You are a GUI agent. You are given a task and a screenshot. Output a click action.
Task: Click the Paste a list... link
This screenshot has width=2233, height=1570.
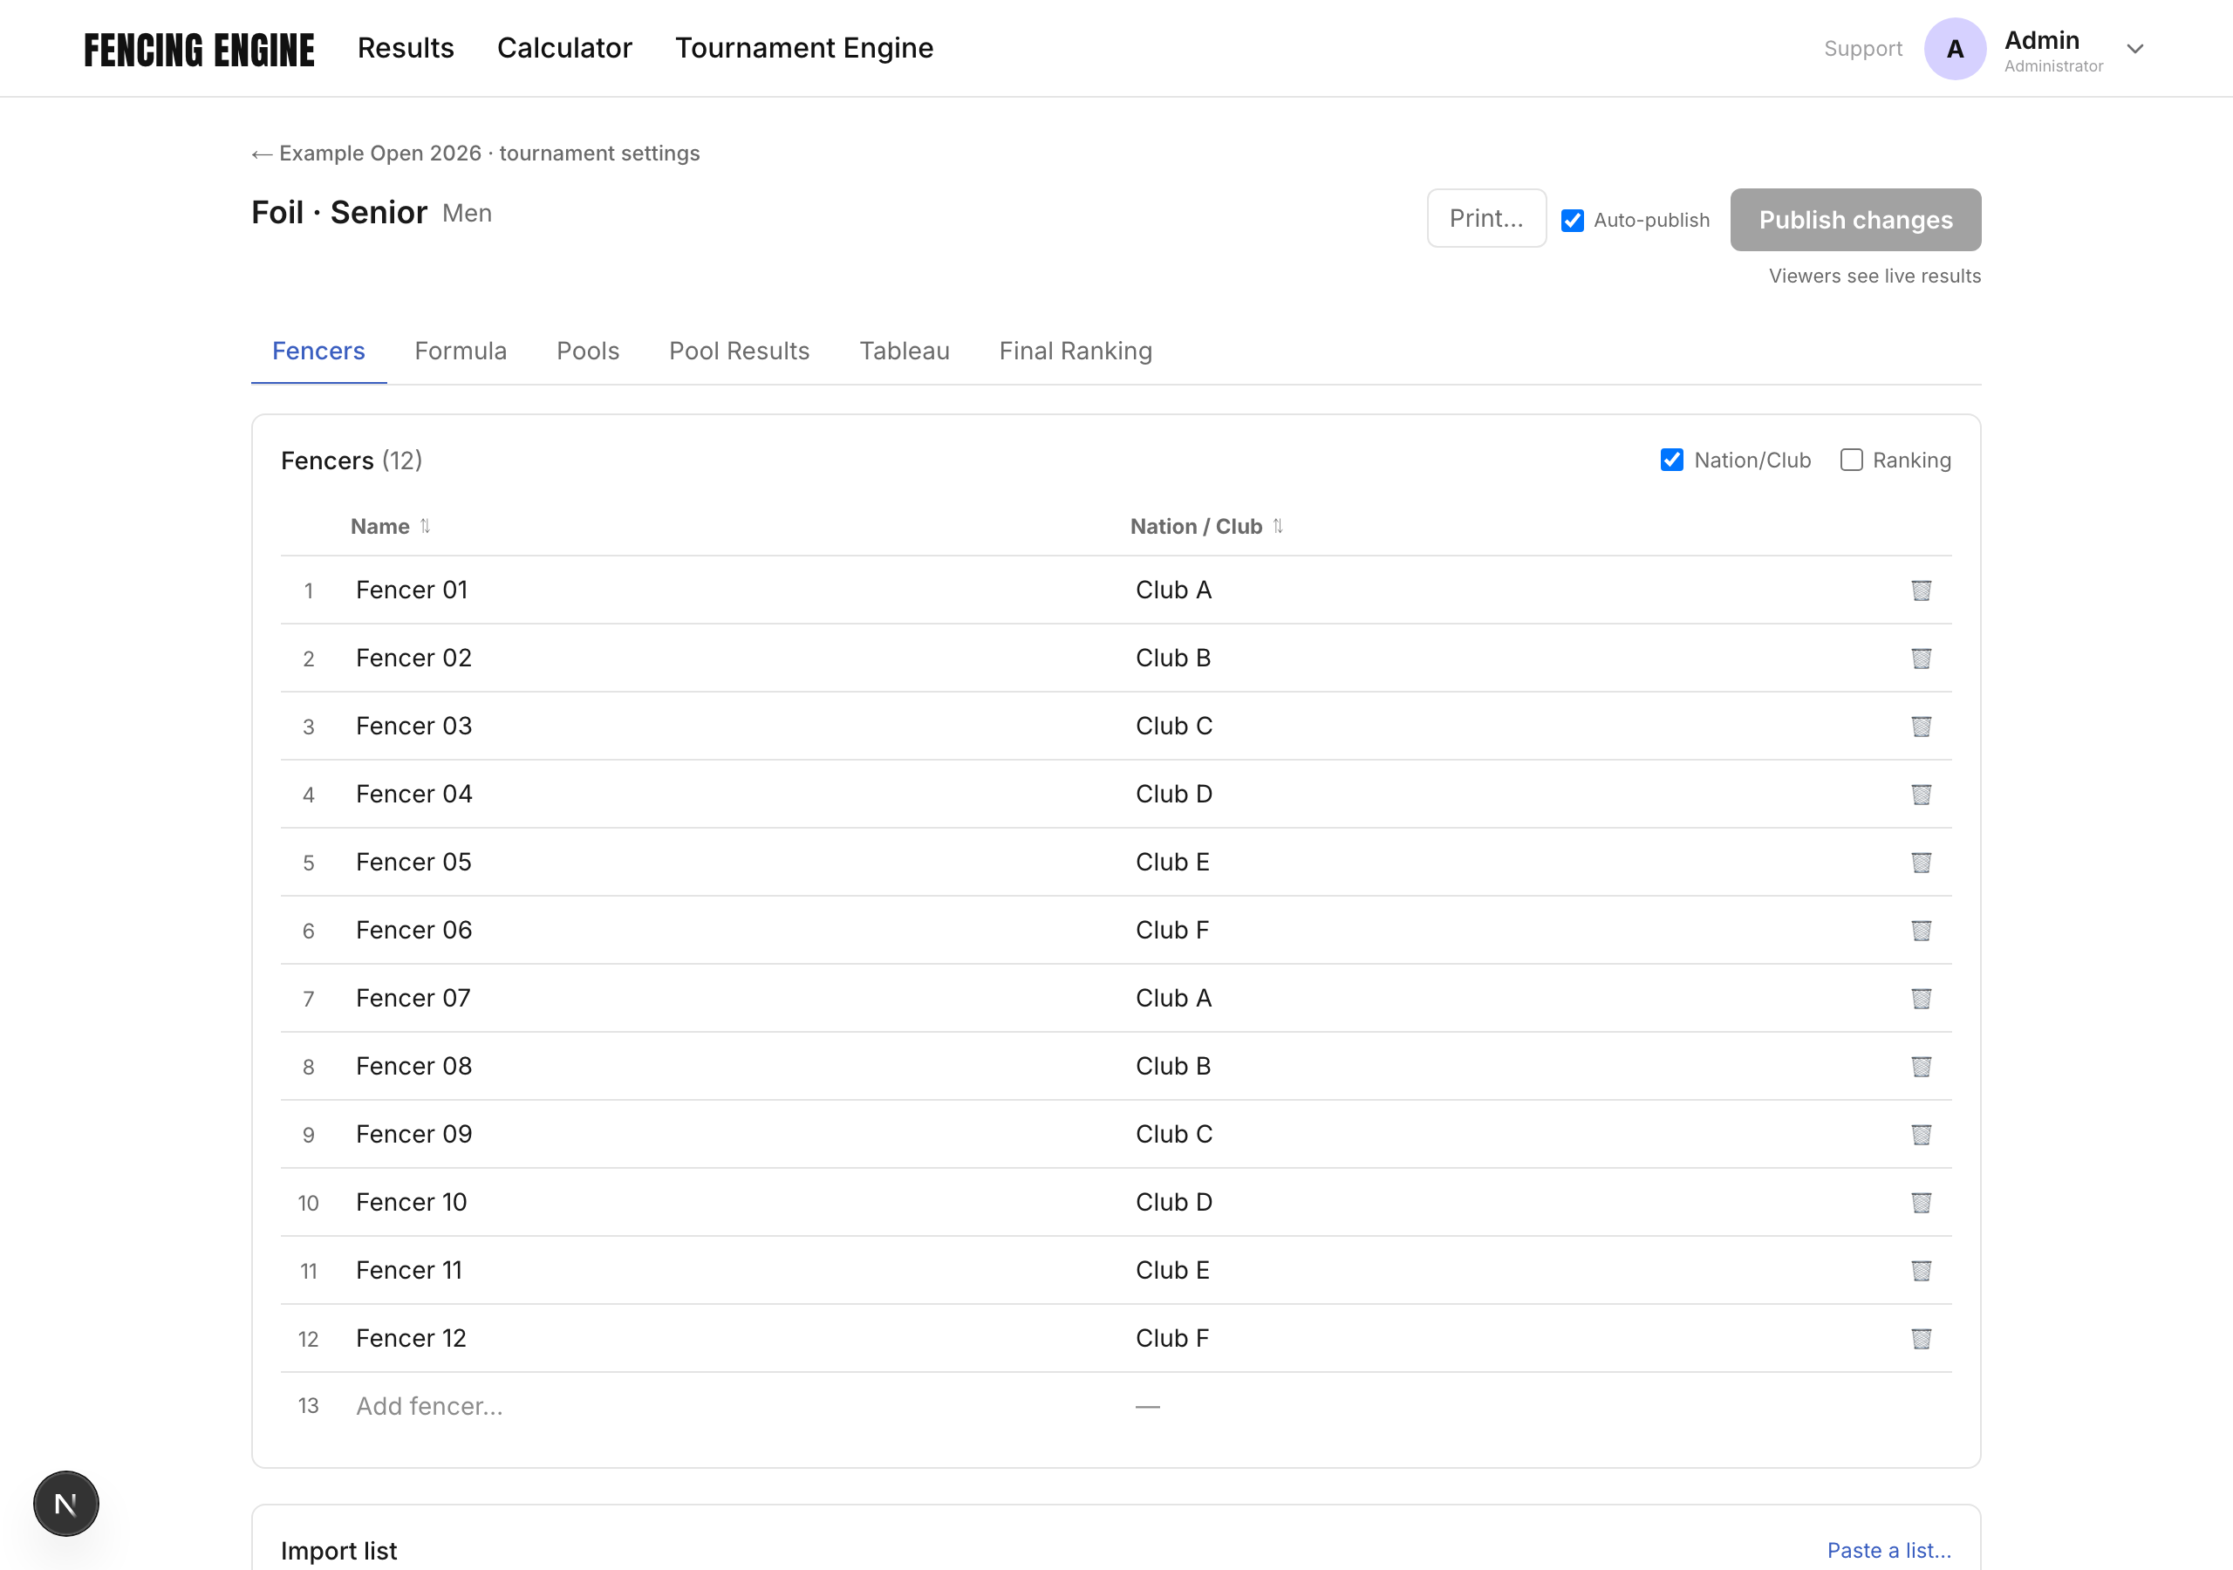(1888, 1551)
